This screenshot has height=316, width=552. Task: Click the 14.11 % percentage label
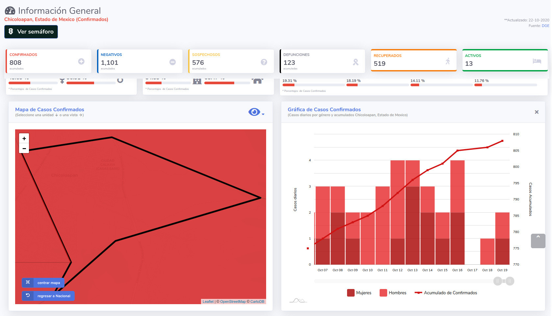tap(417, 81)
